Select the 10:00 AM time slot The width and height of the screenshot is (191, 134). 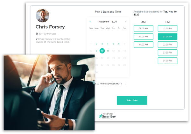coord(143,37)
